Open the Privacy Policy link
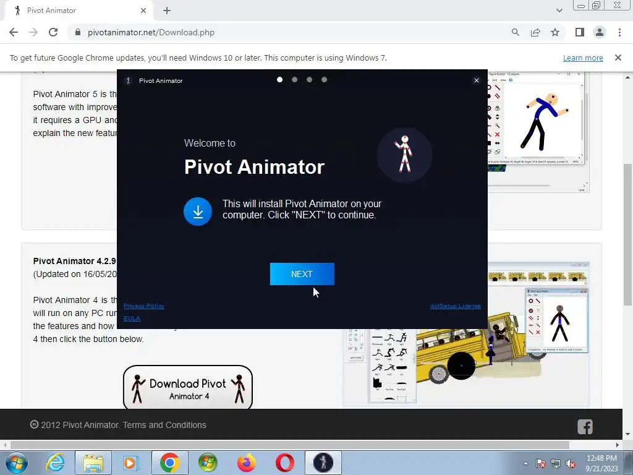This screenshot has width=633, height=475. pyautogui.click(x=143, y=306)
